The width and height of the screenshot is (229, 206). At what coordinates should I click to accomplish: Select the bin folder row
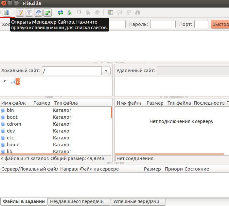tap(56, 110)
